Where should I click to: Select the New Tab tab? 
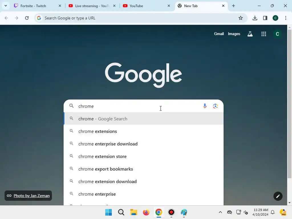click(201, 6)
